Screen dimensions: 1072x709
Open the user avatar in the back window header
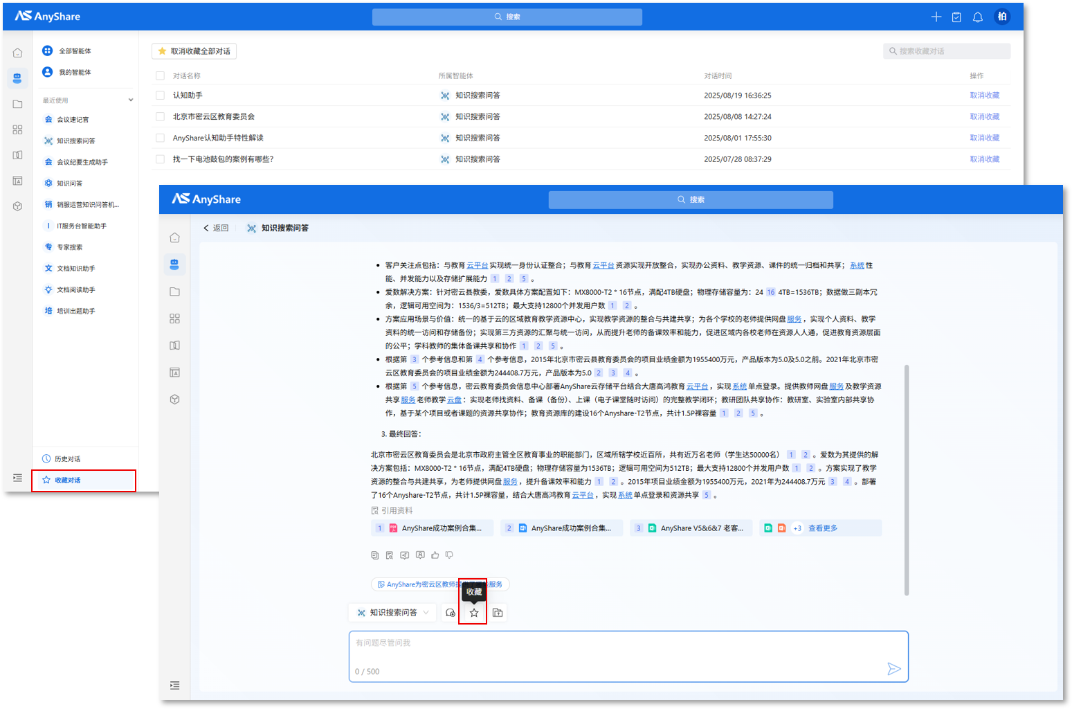[1002, 16]
